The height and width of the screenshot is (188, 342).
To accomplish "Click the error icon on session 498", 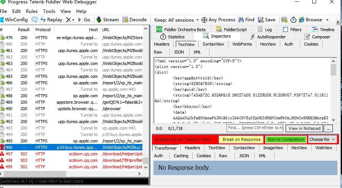I will point(2,160).
